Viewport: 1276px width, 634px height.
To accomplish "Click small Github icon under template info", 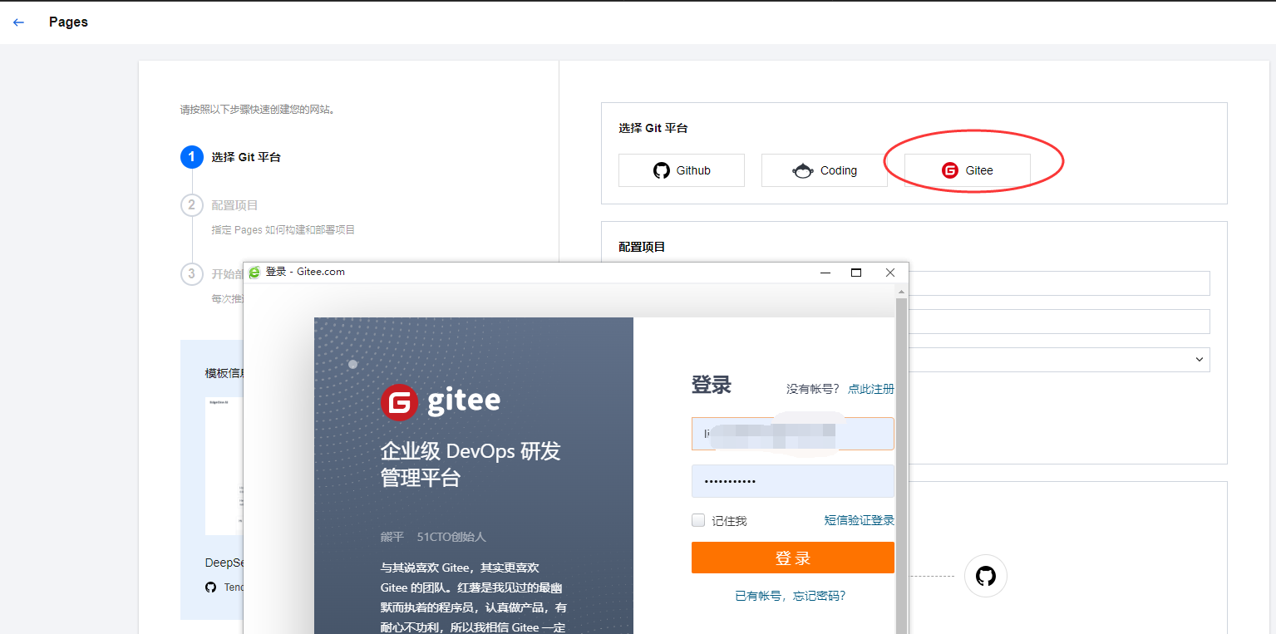I will (211, 587).
